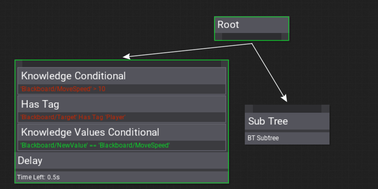Click the BT Subtree label

pyautogui.click(x=263, y=138)
